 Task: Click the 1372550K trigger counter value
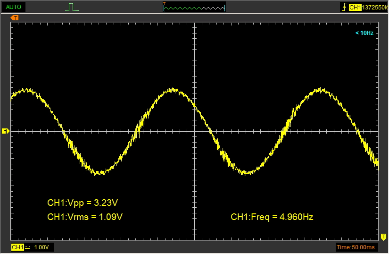(x=374, y=8)
